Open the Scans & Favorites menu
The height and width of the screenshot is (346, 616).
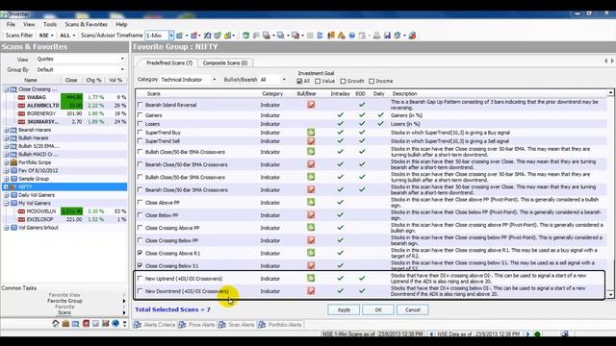86,24
